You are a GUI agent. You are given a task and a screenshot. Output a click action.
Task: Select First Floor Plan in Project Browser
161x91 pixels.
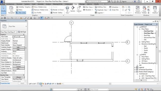148,31
